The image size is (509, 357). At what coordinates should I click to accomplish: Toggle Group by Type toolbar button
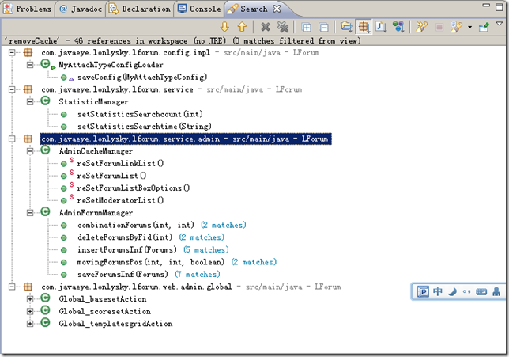[x=398, y=27]
